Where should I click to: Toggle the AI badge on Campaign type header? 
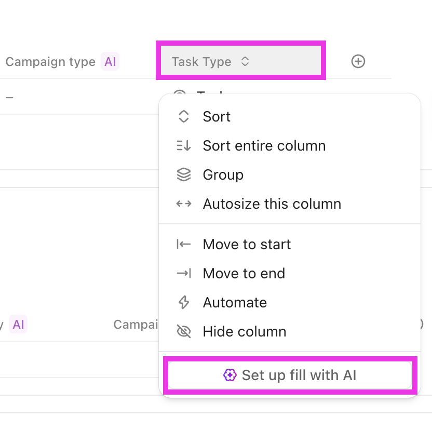point(110,61)
